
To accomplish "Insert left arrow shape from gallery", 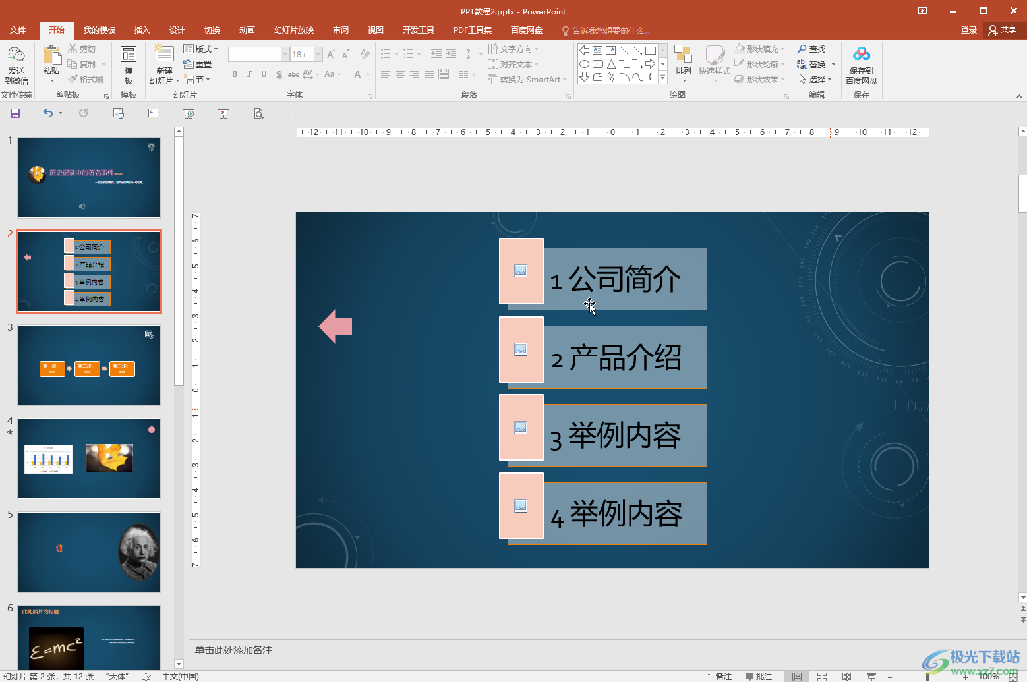I will 584,50.
